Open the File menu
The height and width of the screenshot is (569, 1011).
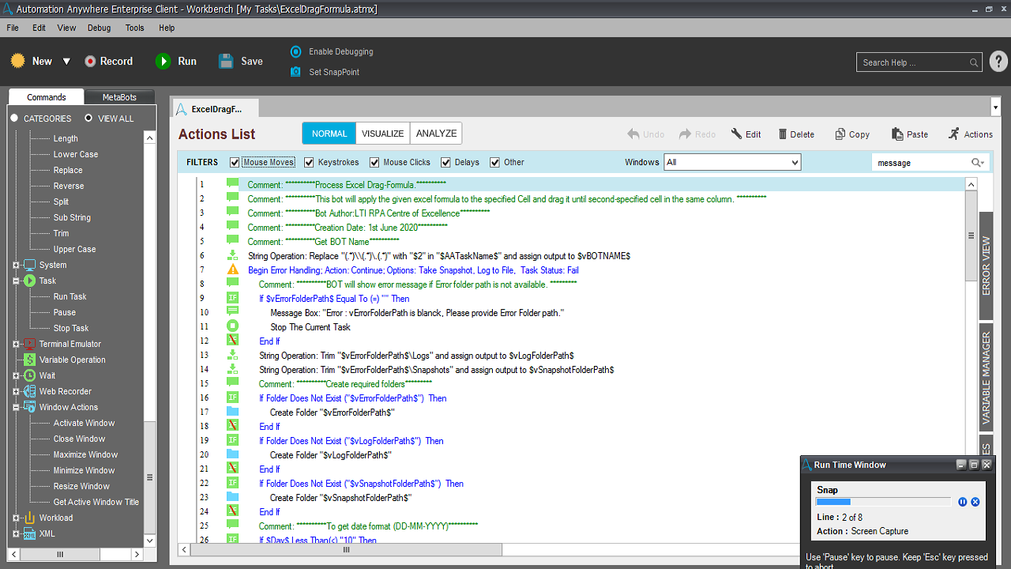13,28
